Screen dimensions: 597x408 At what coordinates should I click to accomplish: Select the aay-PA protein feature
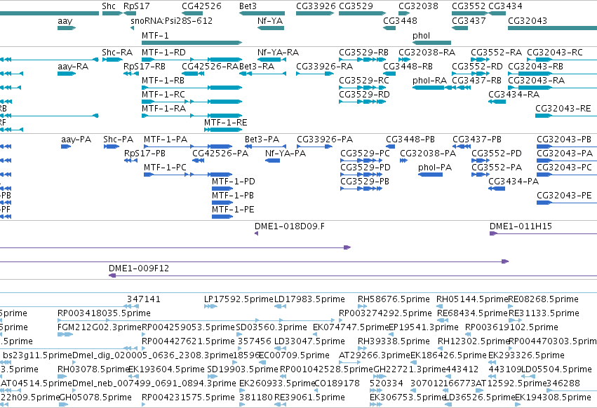pos(66,147)
